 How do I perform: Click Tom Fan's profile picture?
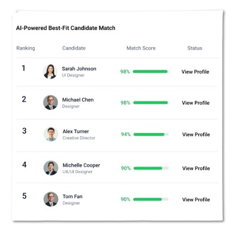pos(51,199)
